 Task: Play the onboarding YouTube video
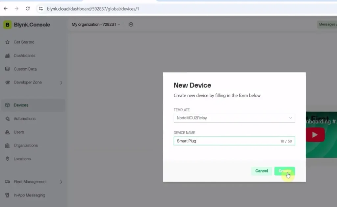(x=315, y=134)
